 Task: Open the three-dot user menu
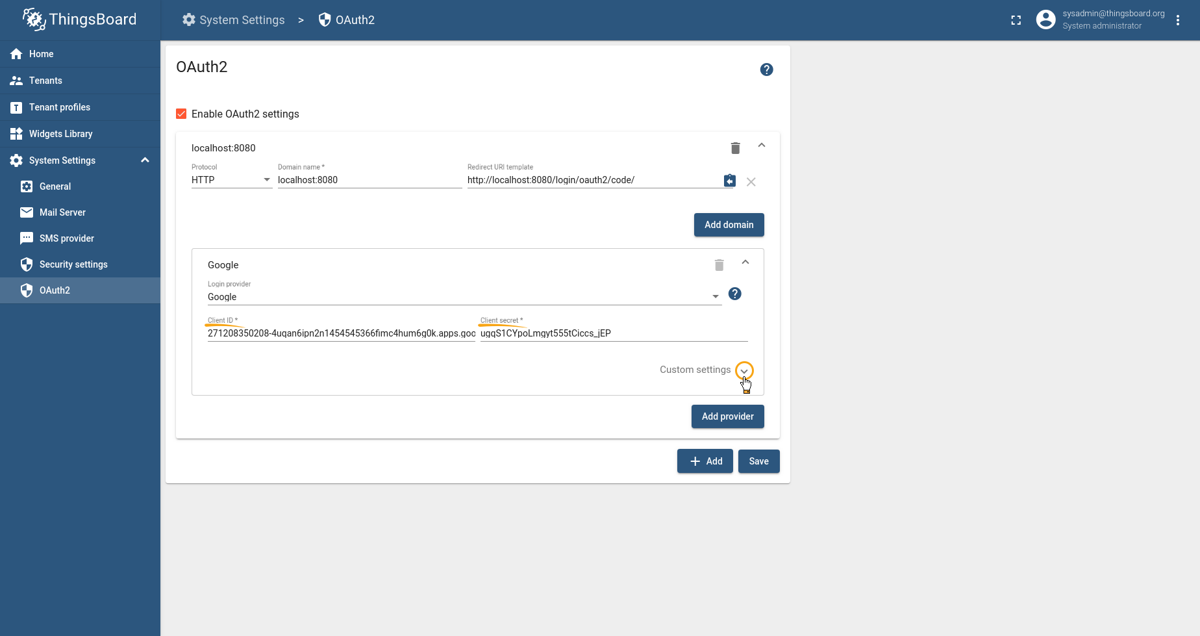(1178, 20)
